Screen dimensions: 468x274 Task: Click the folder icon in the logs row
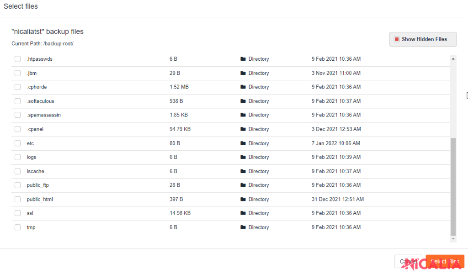(x=243, y=157)
